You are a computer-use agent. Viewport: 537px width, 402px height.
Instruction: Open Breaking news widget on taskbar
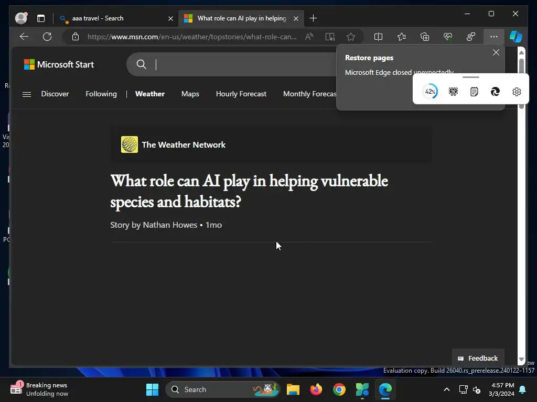click(39, 389)
